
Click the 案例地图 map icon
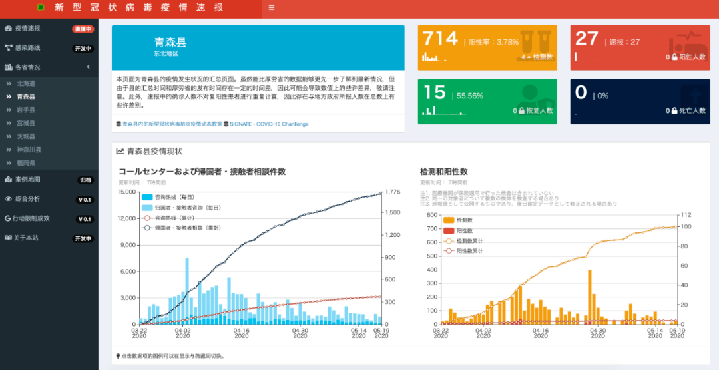(8, 180)
